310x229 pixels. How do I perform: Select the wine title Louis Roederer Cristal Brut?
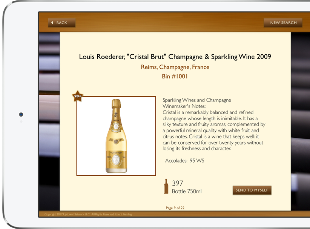point(175,57)
